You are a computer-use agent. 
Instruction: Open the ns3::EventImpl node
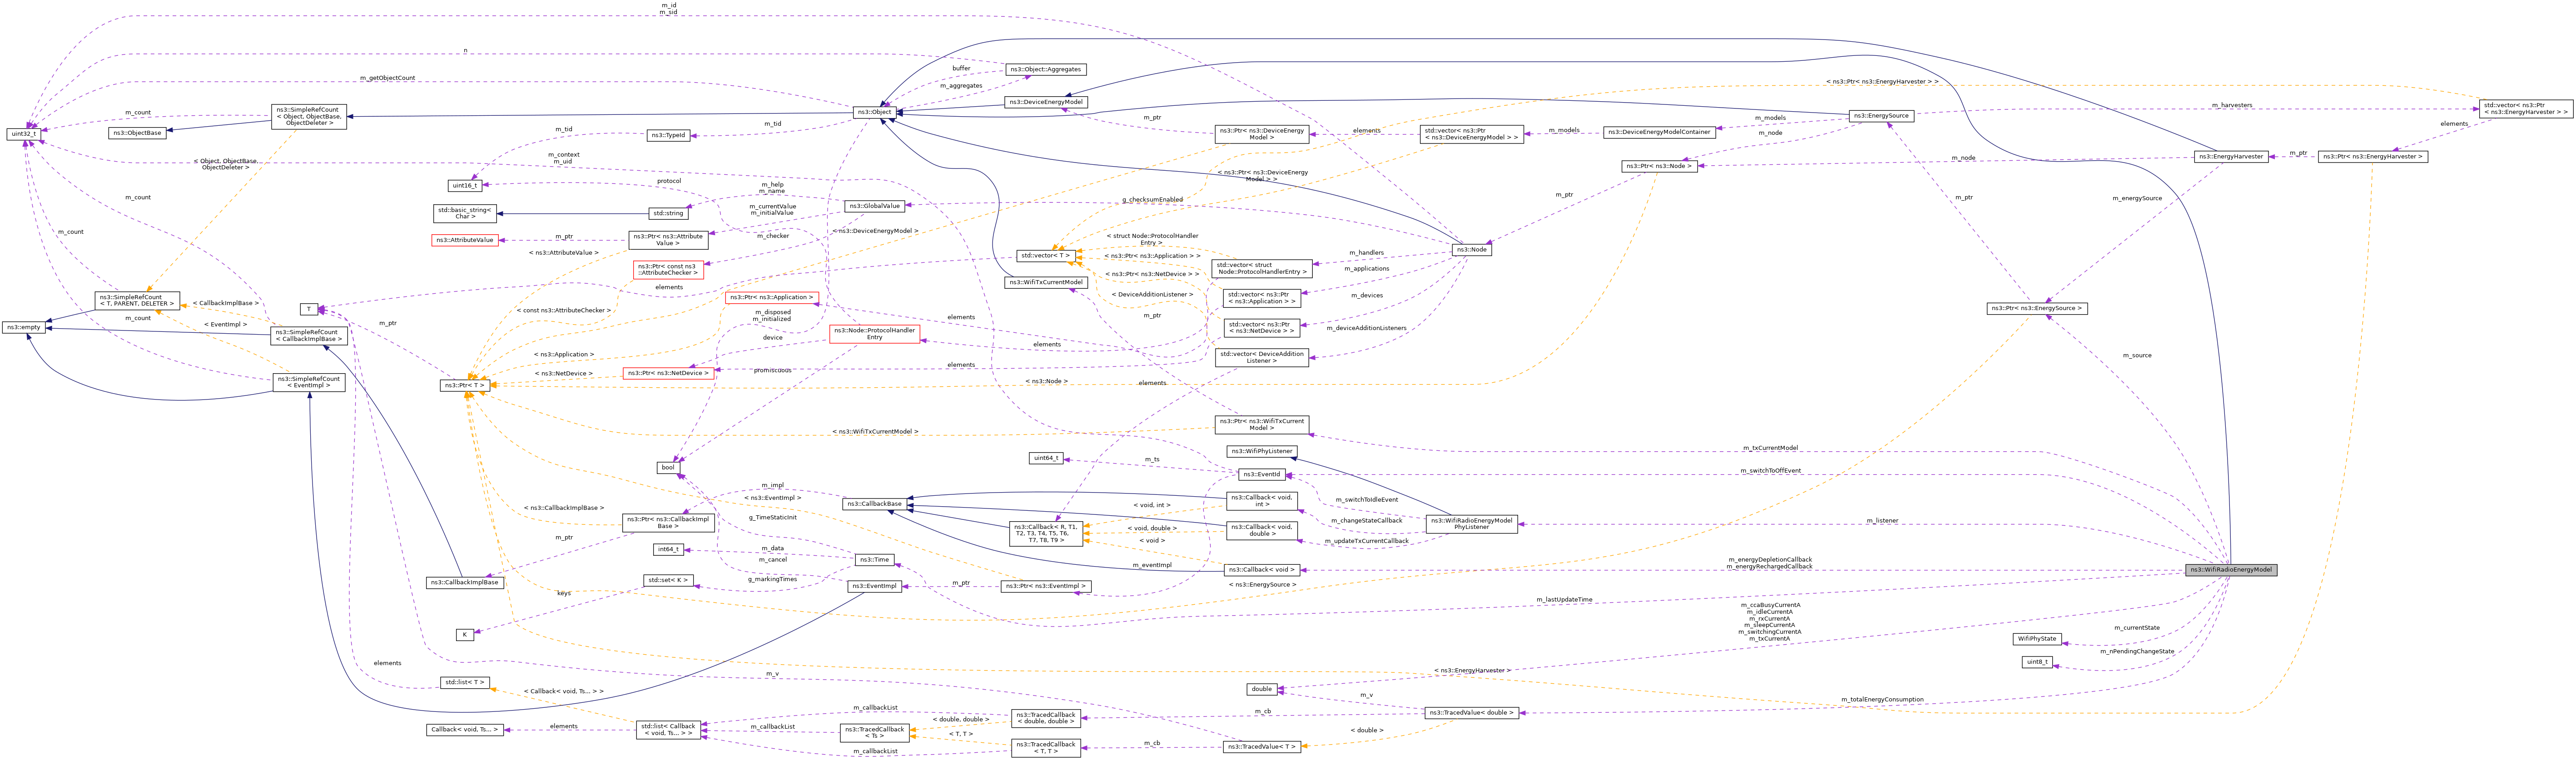pyautogui.click(x=874, y=587)
